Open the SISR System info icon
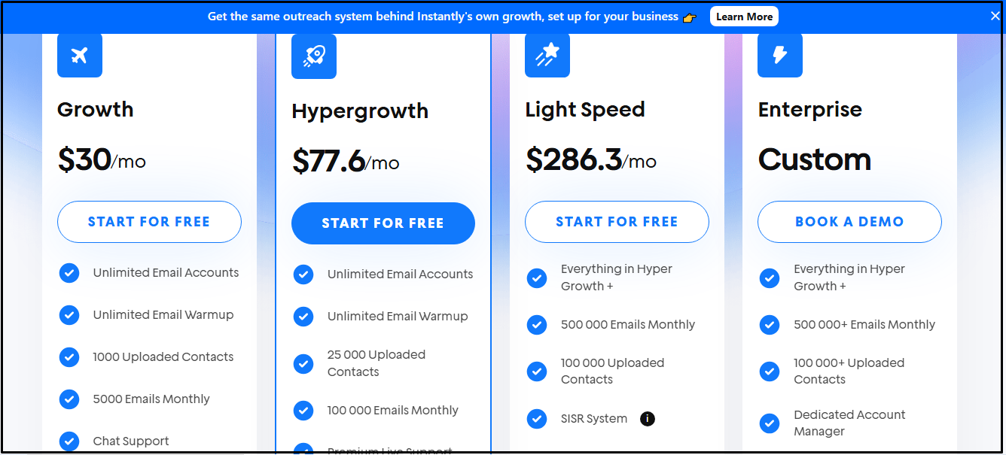1006x455 pixels. 648,419
